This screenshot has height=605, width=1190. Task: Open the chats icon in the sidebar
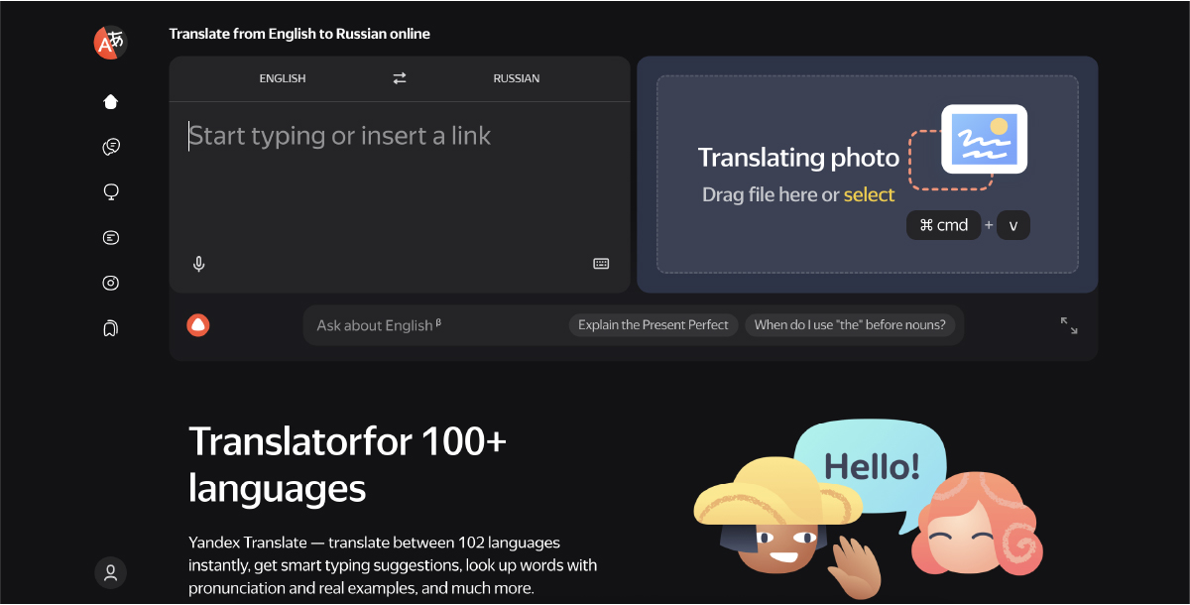[110, 146]
